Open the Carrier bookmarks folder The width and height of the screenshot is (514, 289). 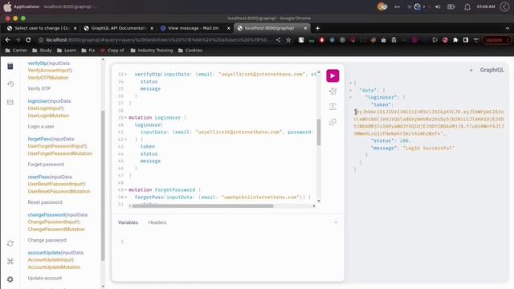(x=16, y=51)
